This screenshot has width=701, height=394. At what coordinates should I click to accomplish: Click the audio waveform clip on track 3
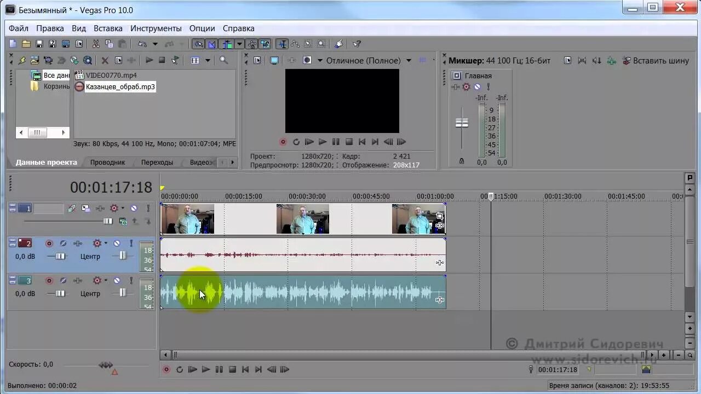303,293
